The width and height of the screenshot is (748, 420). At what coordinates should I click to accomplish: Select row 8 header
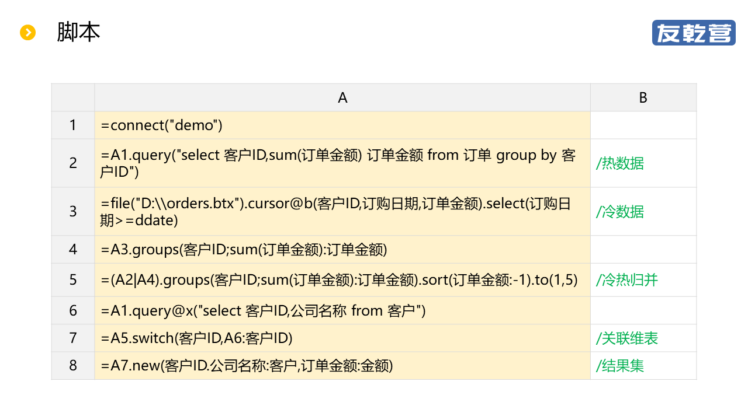pyautogui.click(x=73, y=366)
